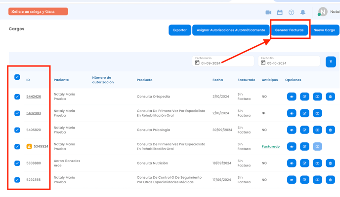Edit charge 5405820
Viewport: 340px width, 197px height.
point(304,130)
